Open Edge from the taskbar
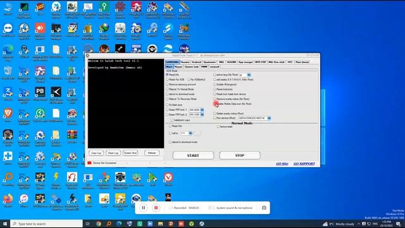Viewport: 405px width, 228px height. tap(119, 224)
